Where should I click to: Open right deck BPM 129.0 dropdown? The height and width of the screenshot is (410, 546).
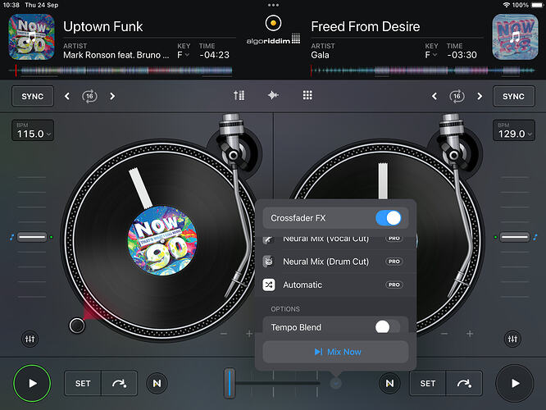pyautogui.click(x=513, y=130)
